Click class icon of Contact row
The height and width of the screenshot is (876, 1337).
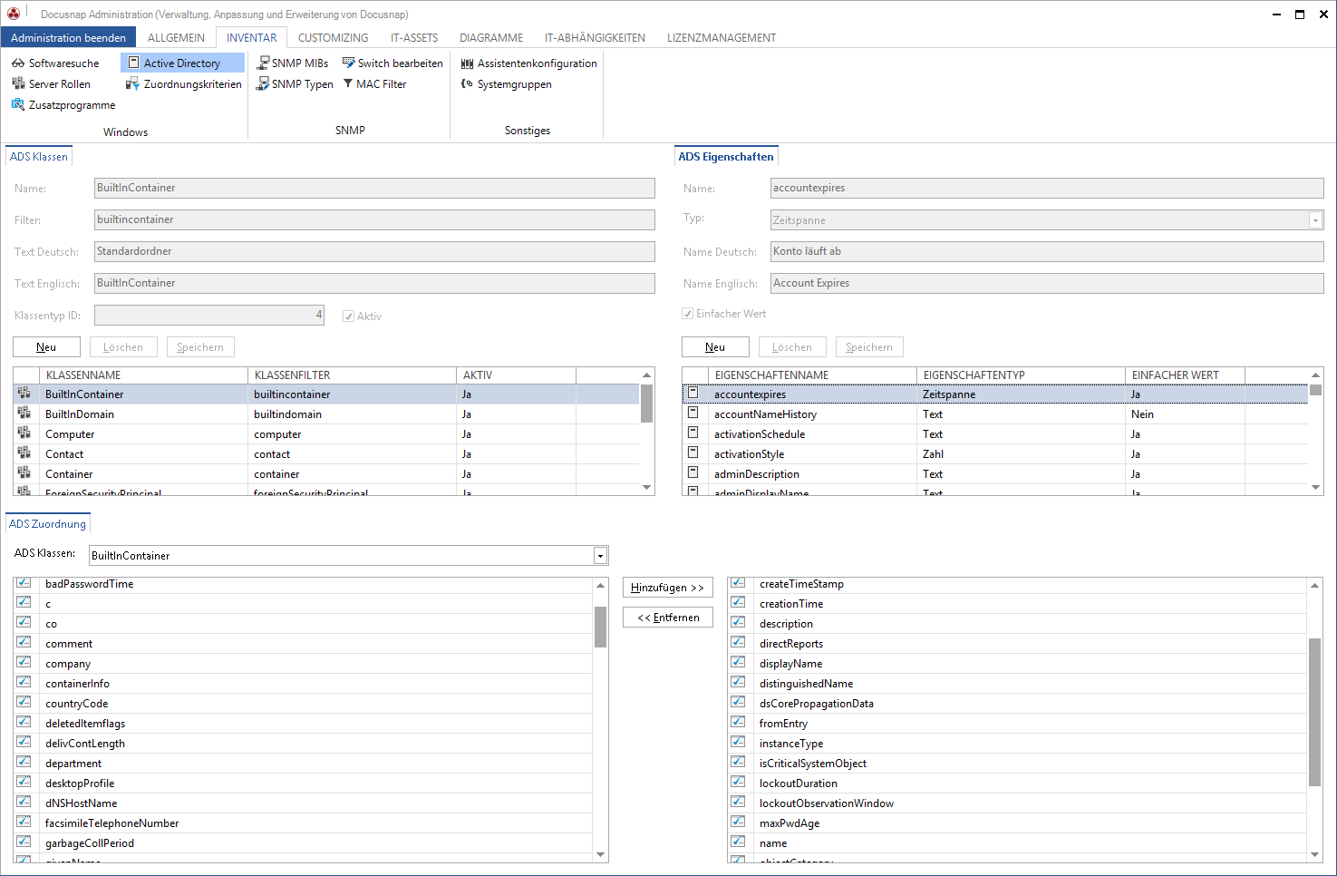coord(24,453)
